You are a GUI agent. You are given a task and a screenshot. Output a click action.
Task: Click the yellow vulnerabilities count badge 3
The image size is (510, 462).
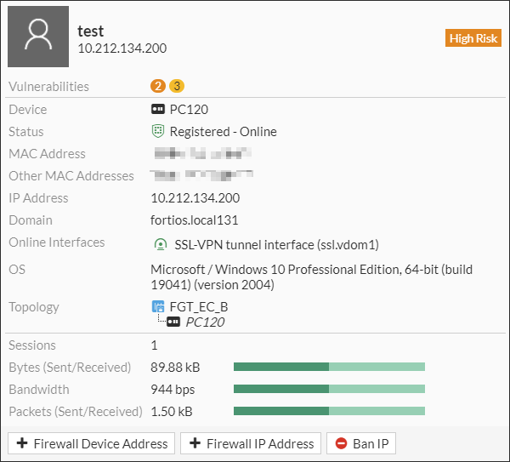[x=176, y=86]
